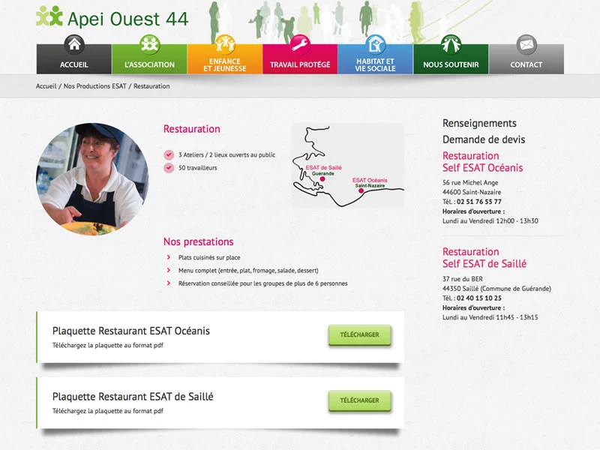Download the Plaquette Restaurant ESAT Océanis
Viewport: 600px width, 450px height.
[360, 334]
